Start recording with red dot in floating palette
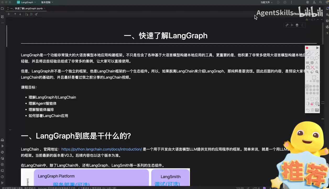This screenshot has width=329, height=189. click(307, 48)
